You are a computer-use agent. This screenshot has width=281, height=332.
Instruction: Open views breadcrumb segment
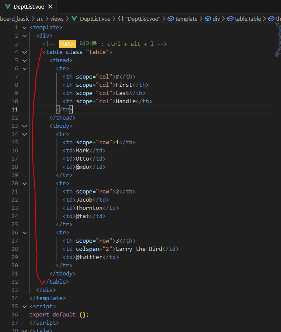click(57, 19)
